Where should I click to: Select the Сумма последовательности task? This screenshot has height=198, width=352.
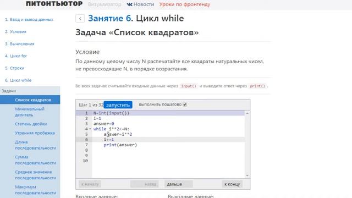tap(35, 160)
